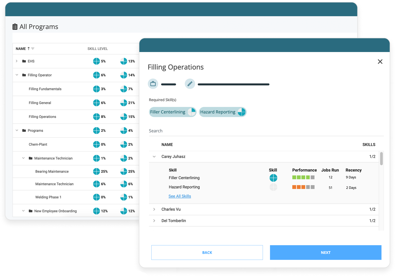
Task: Click the Filling Operator folder icon
Action: coord(24,75)
